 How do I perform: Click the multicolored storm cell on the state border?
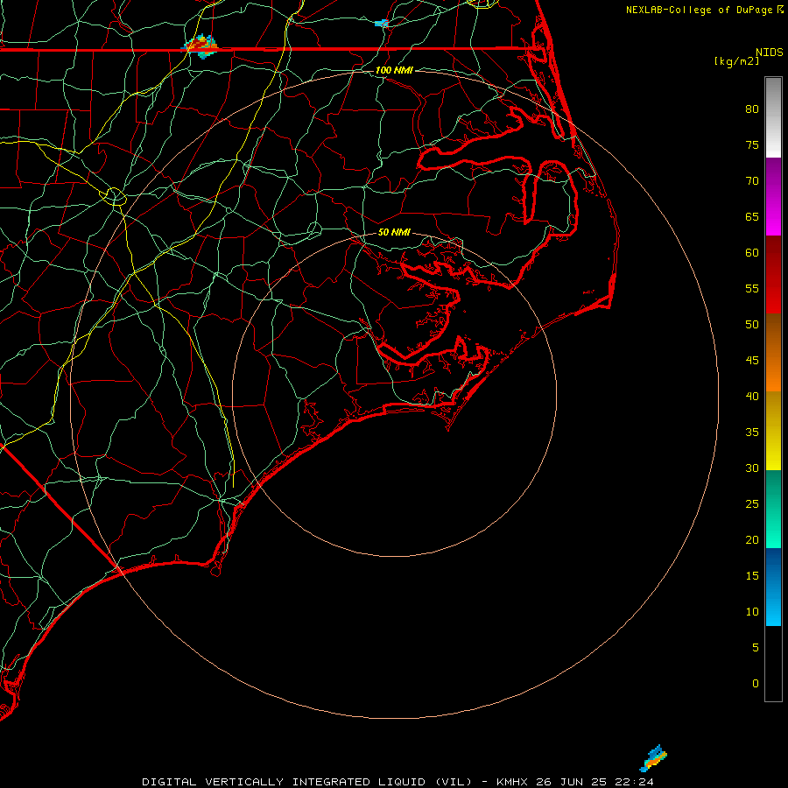(201, 46)
